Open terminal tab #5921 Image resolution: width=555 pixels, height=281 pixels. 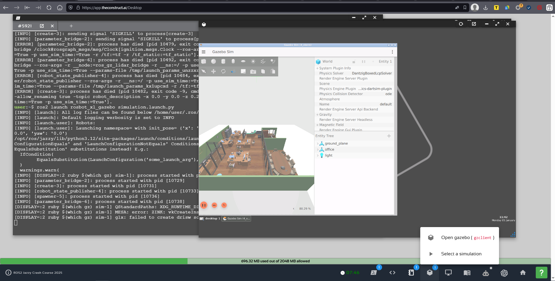click(x=25, y=26)
